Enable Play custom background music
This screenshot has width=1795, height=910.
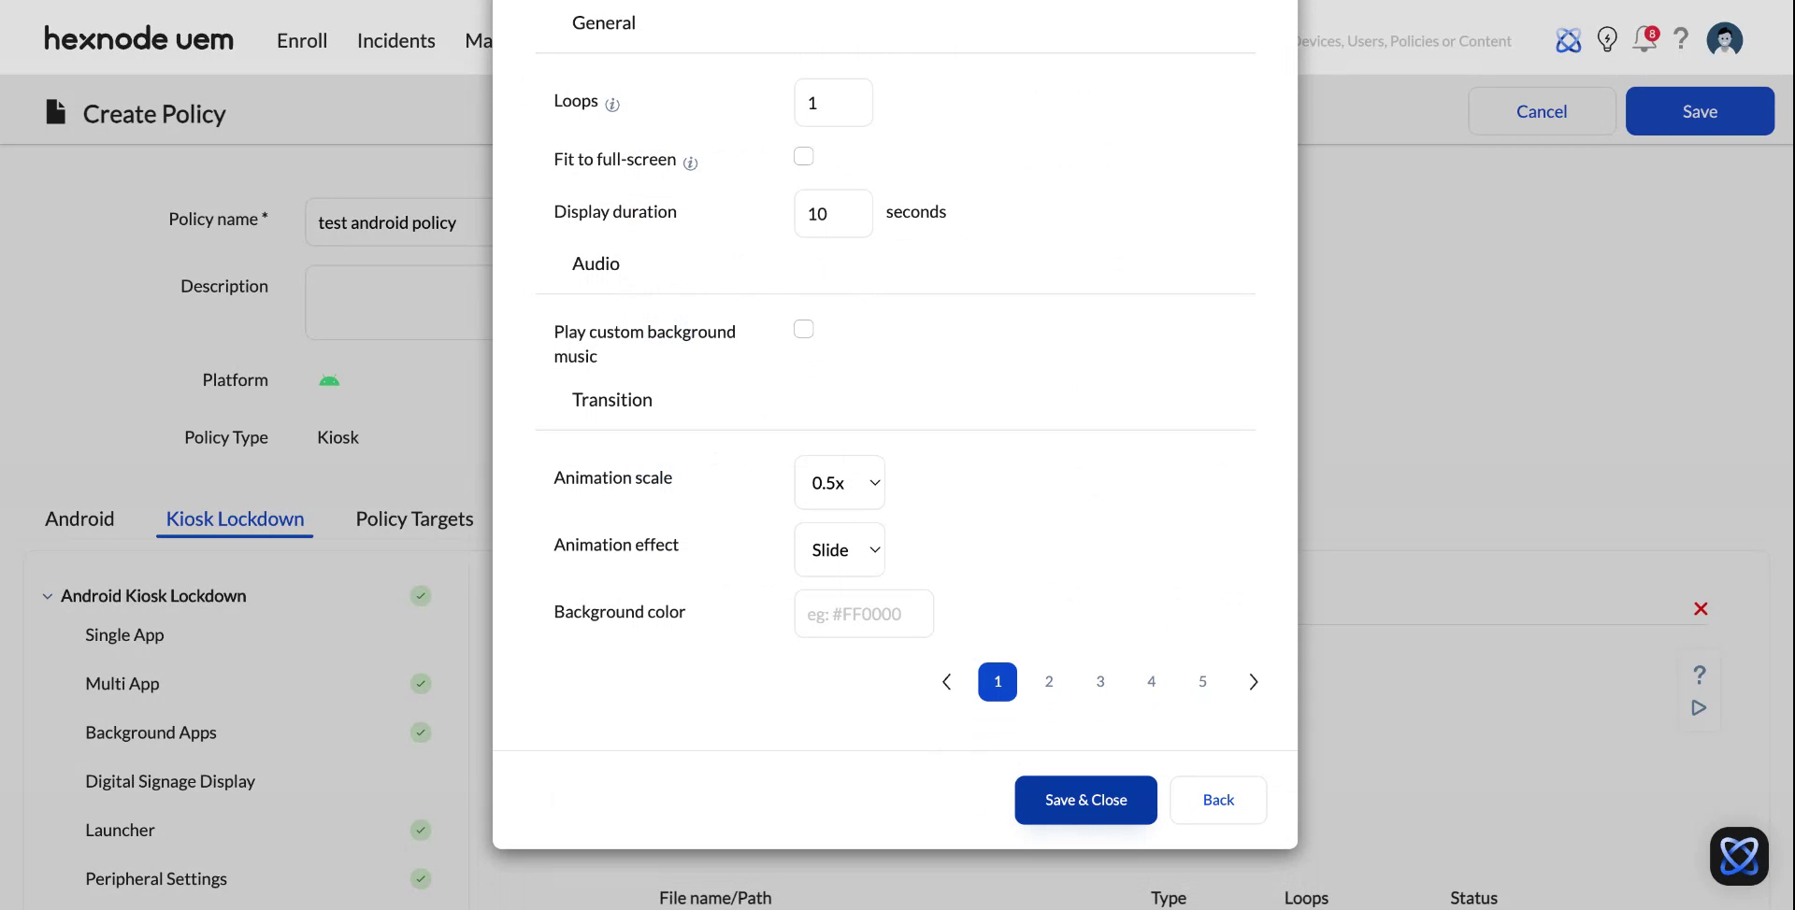tap(803, 328)
